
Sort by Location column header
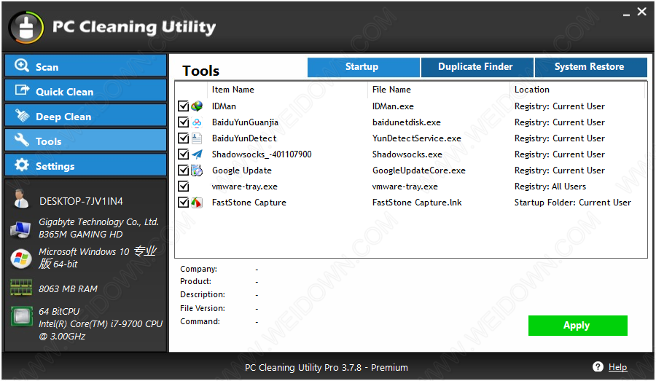pos(577,90)
